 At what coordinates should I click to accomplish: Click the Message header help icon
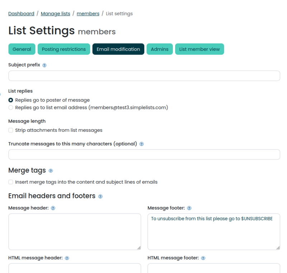[x=53, y=208]
